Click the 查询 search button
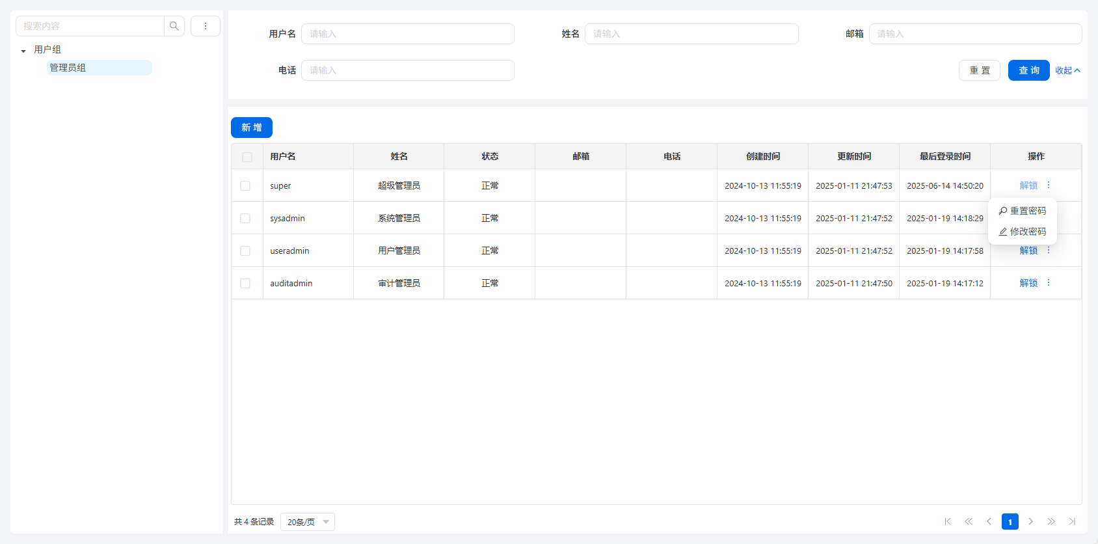The height and width of the screenshot is (544, 1098). point(1028,70)
